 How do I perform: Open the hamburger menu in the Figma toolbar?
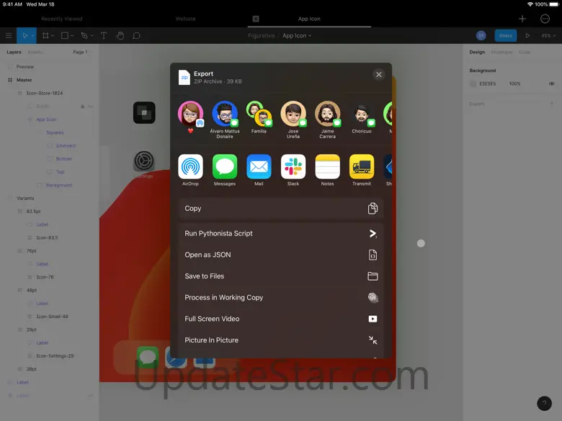(9, 35)
